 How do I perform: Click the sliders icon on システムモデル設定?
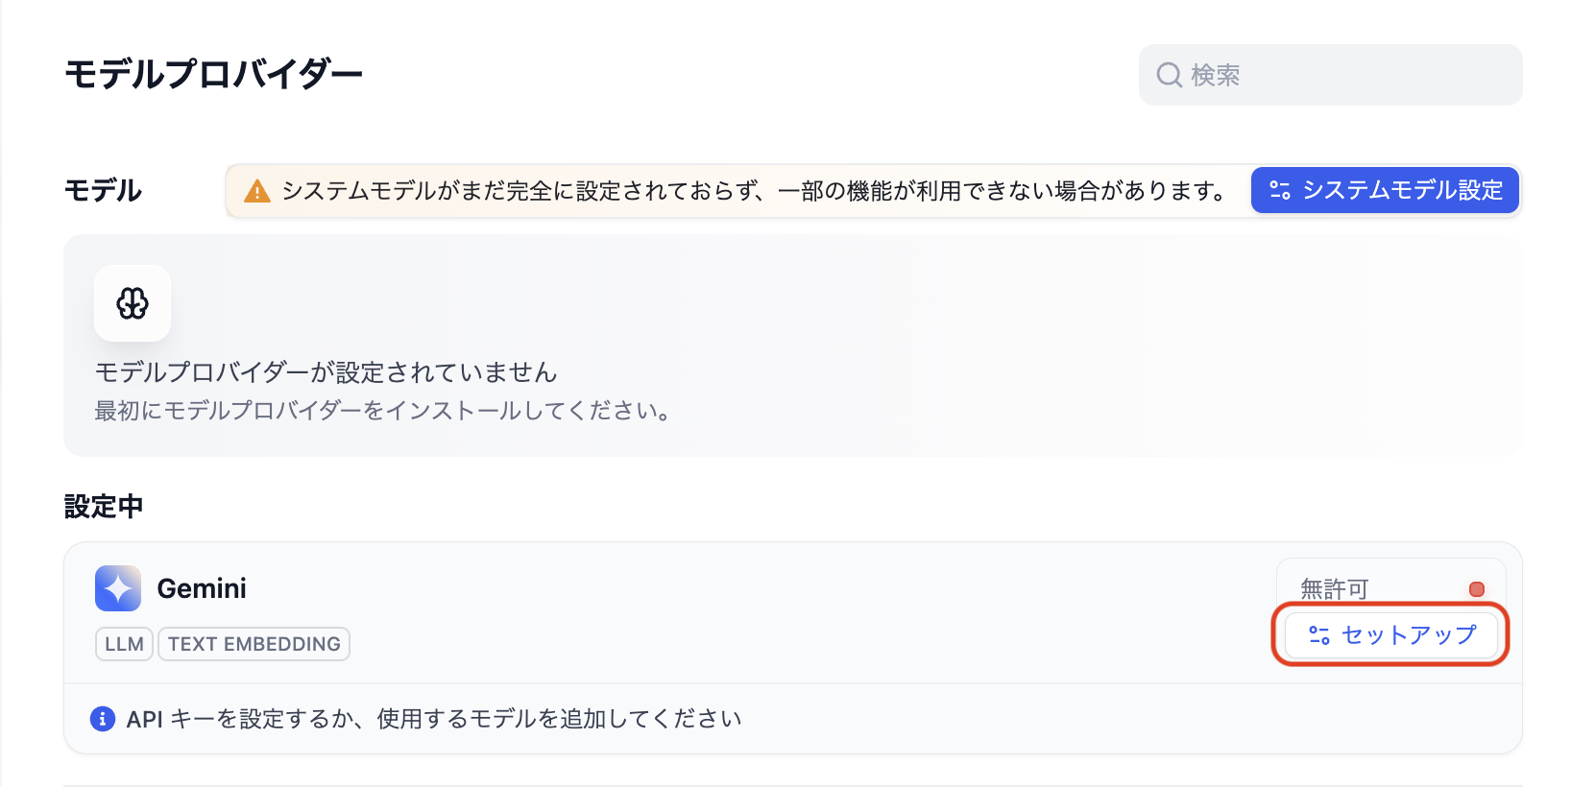click(1279, 190)
